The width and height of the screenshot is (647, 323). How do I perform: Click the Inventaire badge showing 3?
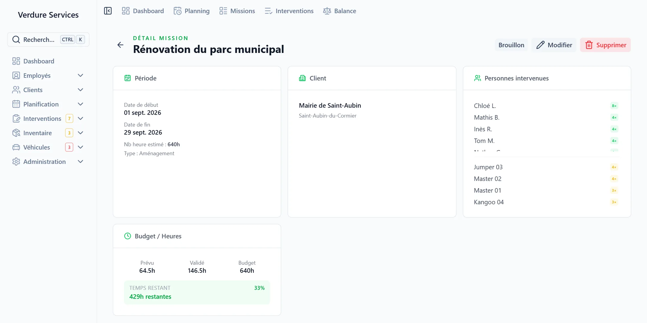pos(69,133)
